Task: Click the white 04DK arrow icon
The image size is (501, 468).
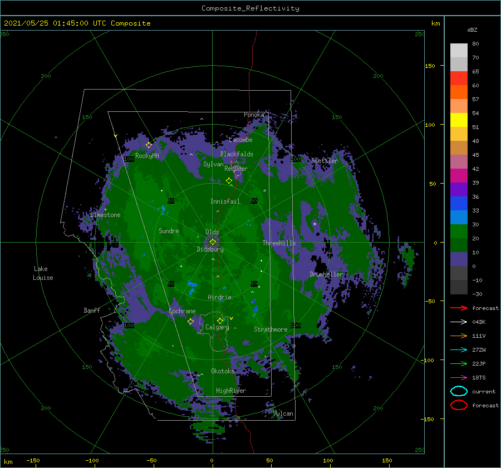Action: (459, 322)
